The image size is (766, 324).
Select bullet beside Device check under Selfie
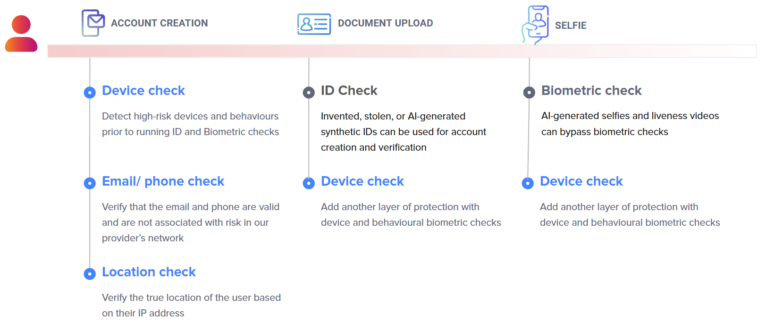[x=528, y=183]
